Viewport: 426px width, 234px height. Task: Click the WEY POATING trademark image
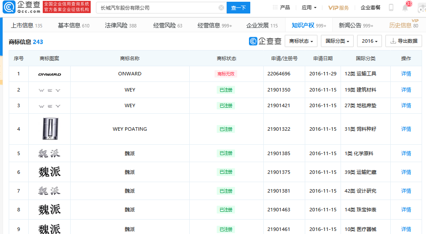click(50, 129)
